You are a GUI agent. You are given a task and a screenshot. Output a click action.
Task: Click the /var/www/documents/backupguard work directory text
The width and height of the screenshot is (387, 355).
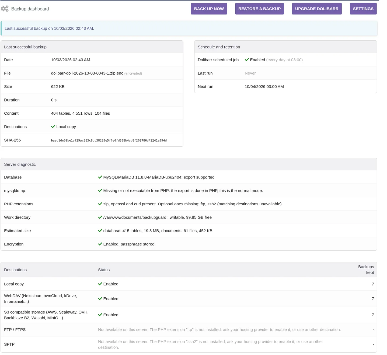coord(158,217)
